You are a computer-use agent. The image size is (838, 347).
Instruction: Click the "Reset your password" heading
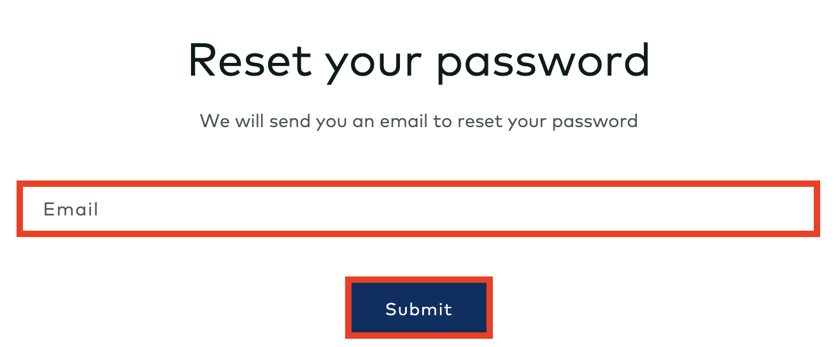[x=418, y=61]
